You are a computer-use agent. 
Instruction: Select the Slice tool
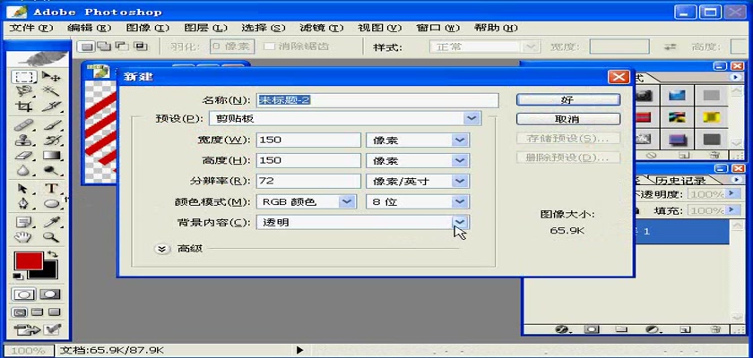[x=51, y=106]
